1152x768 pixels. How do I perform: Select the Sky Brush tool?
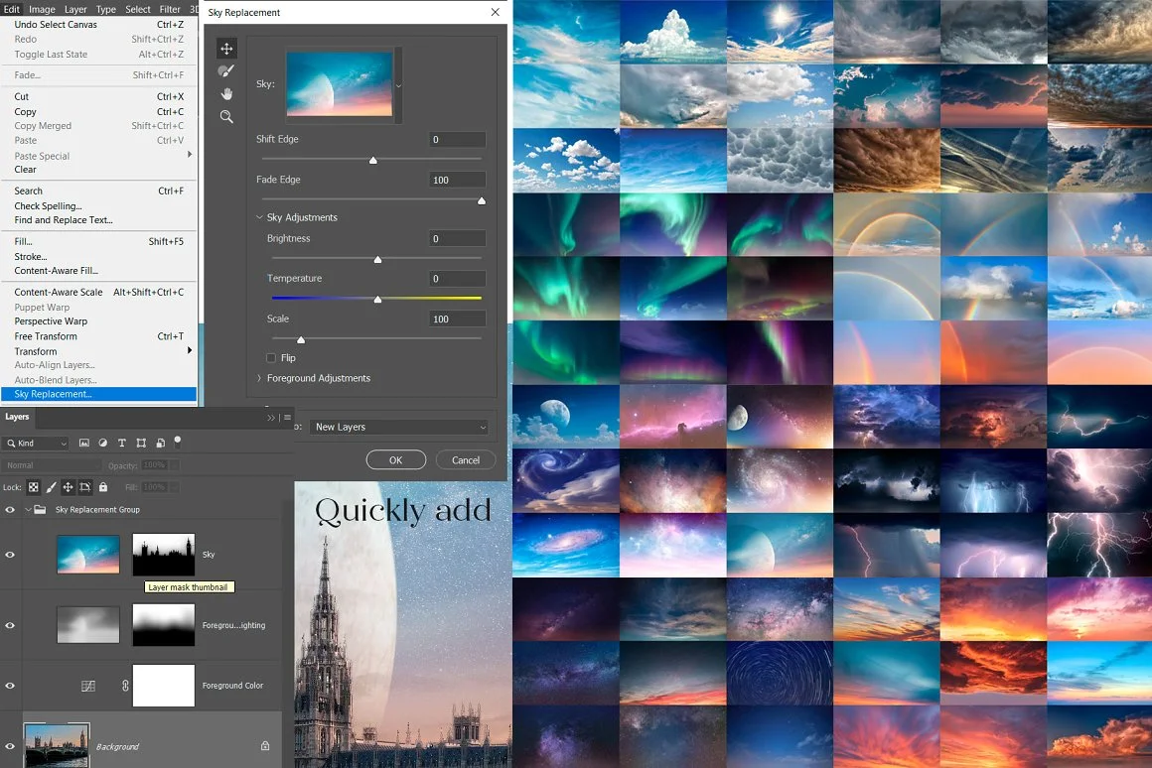(226, 71)
